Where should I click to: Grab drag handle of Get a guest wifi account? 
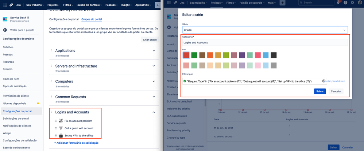point(56,128)
